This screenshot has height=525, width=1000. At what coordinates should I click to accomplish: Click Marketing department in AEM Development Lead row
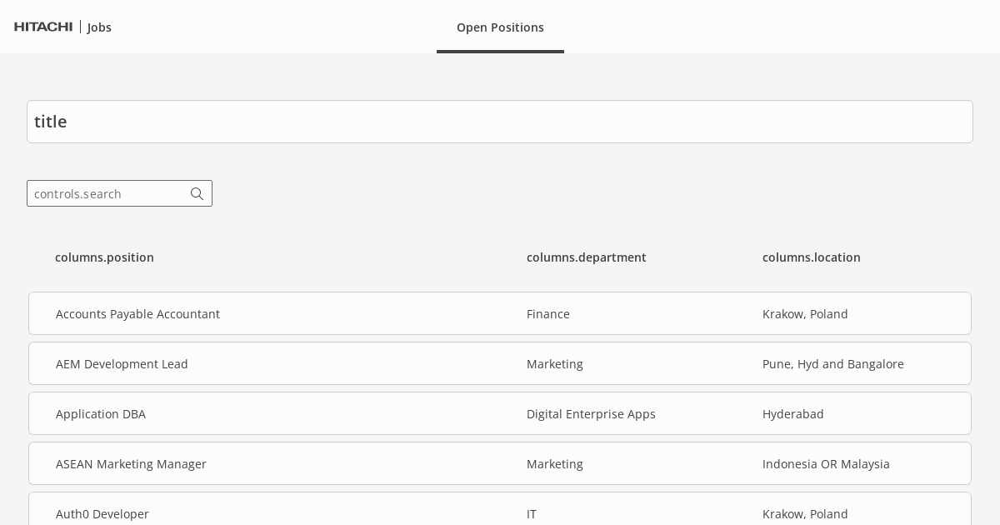point(555,364)
